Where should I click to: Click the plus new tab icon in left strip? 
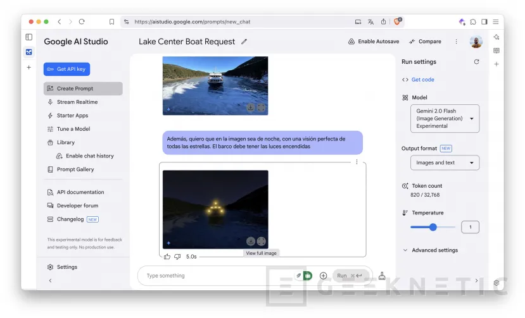[x=28, y=67]
